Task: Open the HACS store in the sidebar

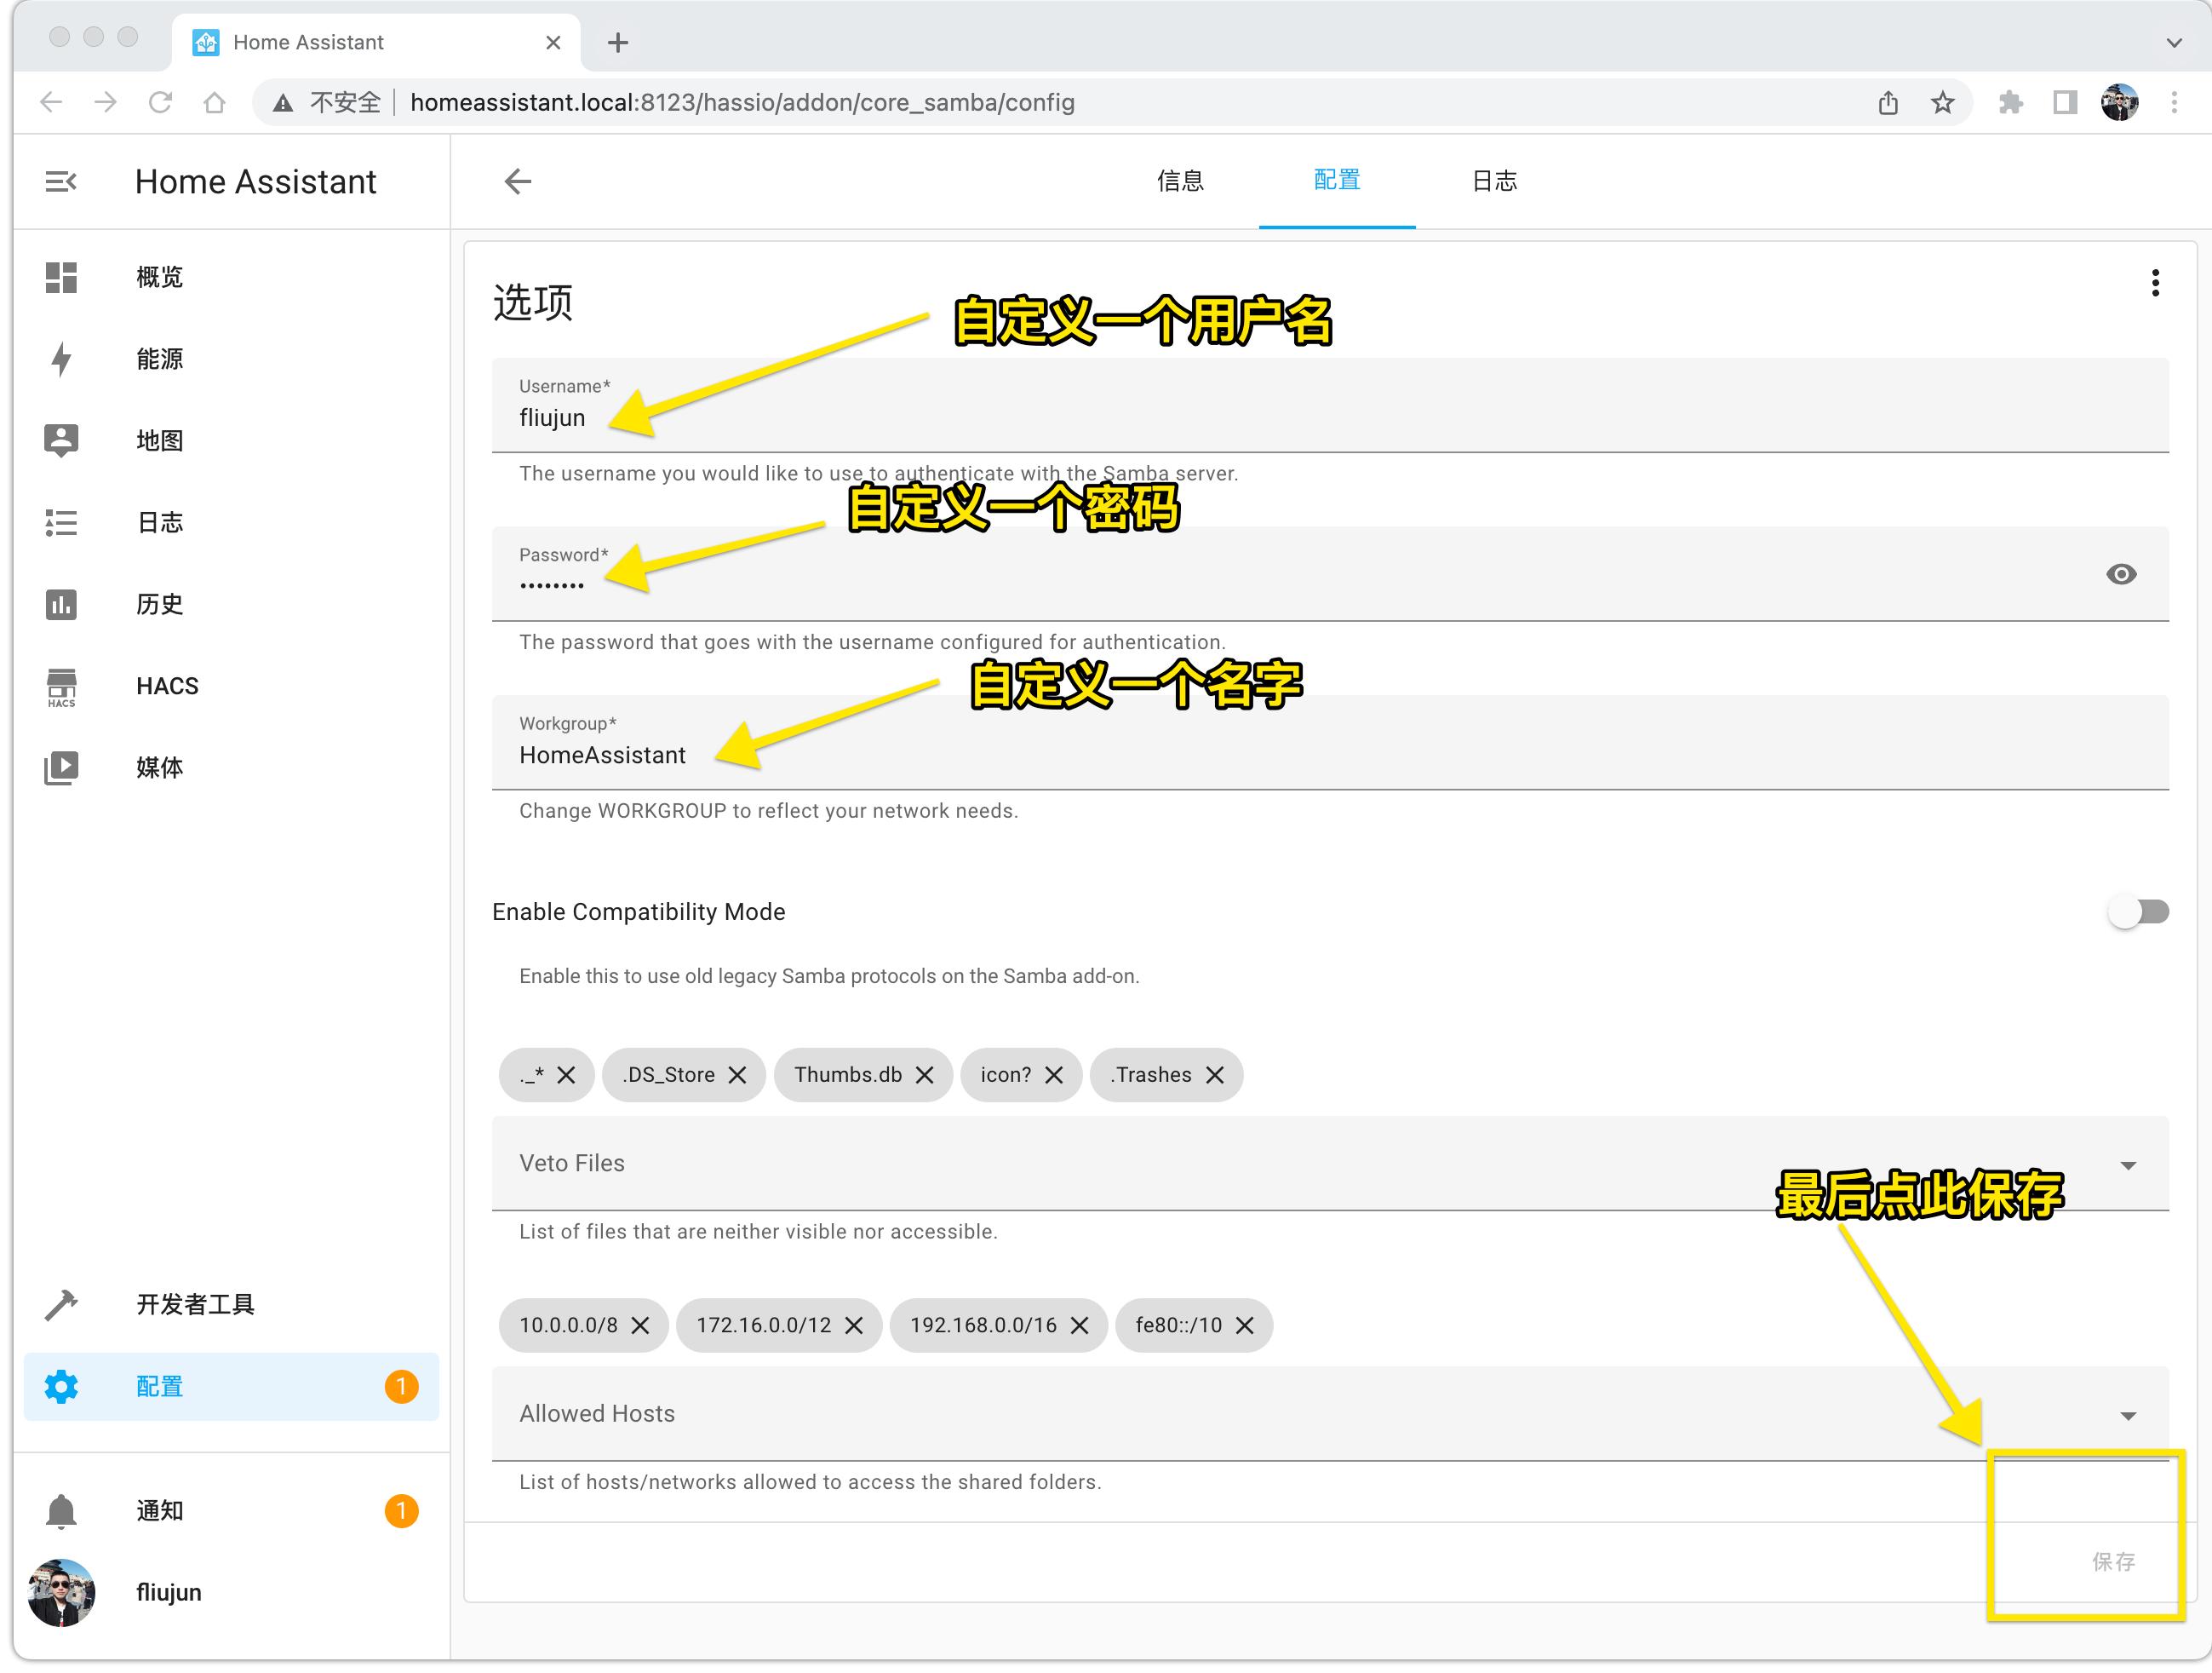Action: pyautogui.click(x=167, y=687)
